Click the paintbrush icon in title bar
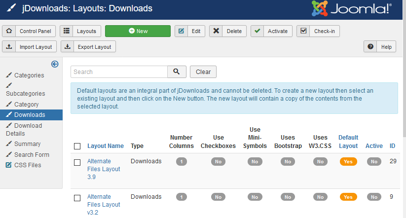This screenshot has width=406, height=218. 11,8
